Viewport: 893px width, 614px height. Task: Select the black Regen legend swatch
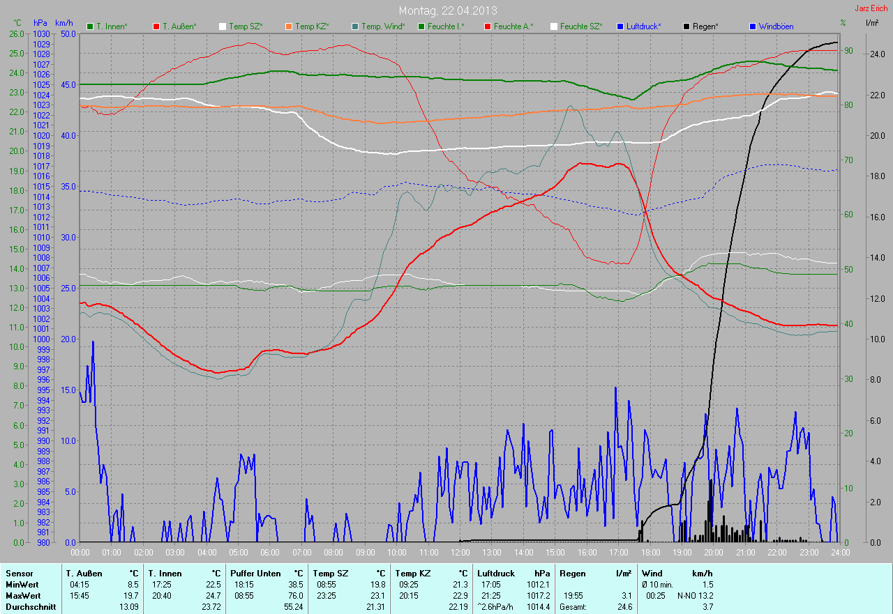(x=686, y=26)
